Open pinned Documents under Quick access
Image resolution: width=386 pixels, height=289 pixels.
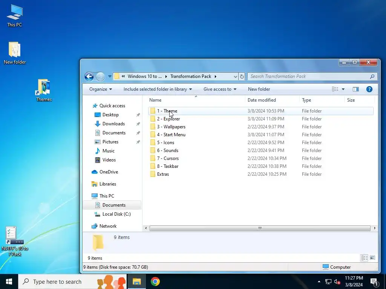[110, 133]
